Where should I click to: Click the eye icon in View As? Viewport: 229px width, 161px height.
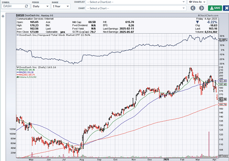click(191, 2)
